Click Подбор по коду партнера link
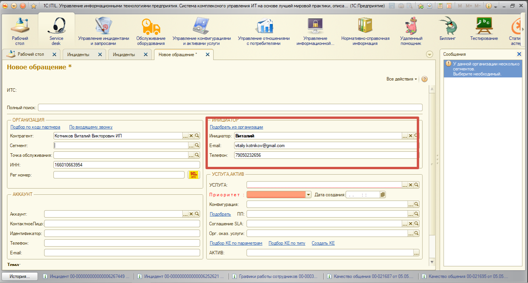This screenshot has height=283, width=528. [35, 127]
